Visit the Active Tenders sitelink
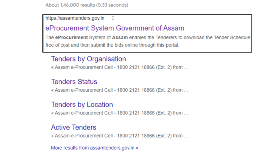 click(x=74, y=127)
